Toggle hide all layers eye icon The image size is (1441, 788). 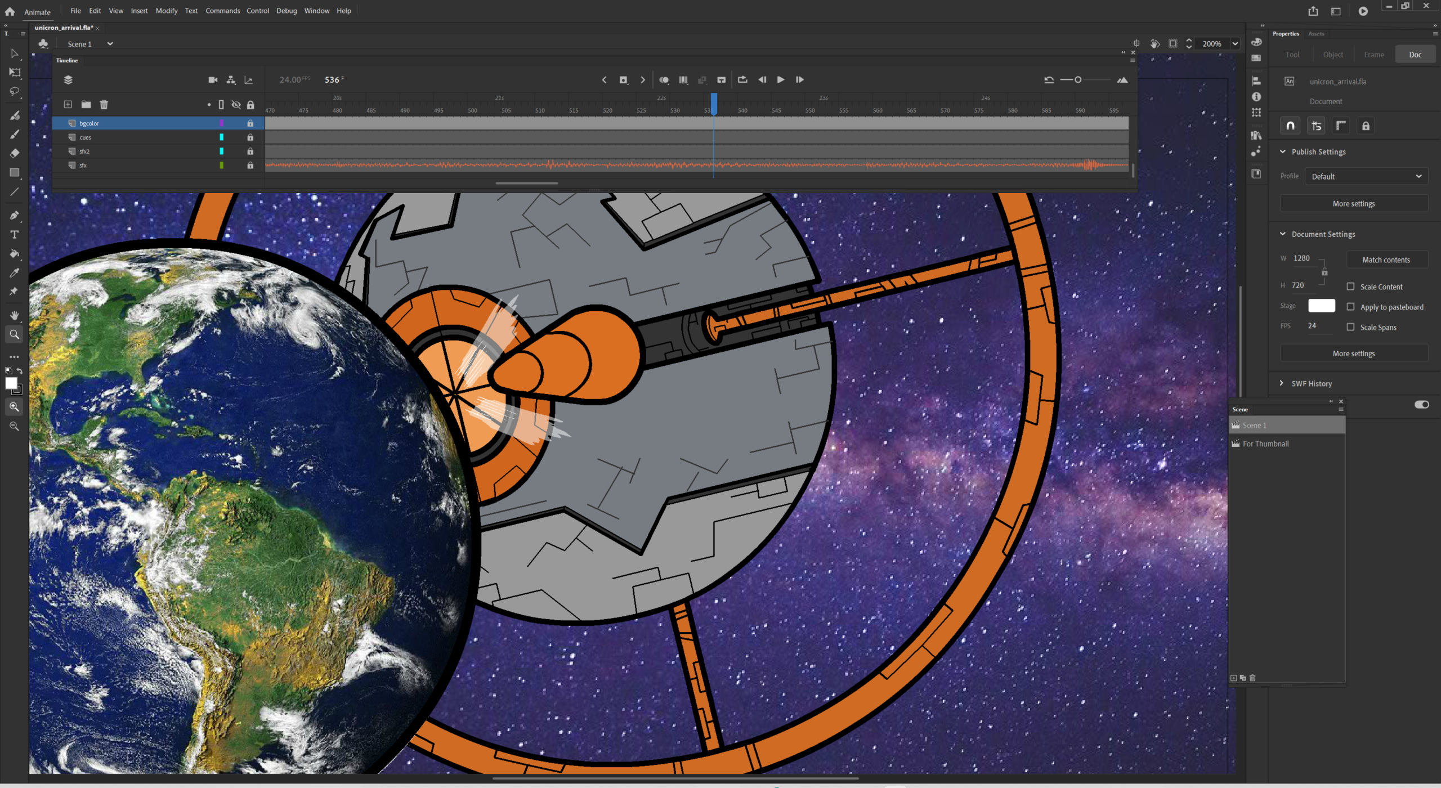coord(236,105)
